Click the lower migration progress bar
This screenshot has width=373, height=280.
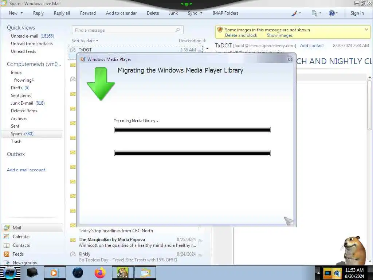click(x=192, y=153)
